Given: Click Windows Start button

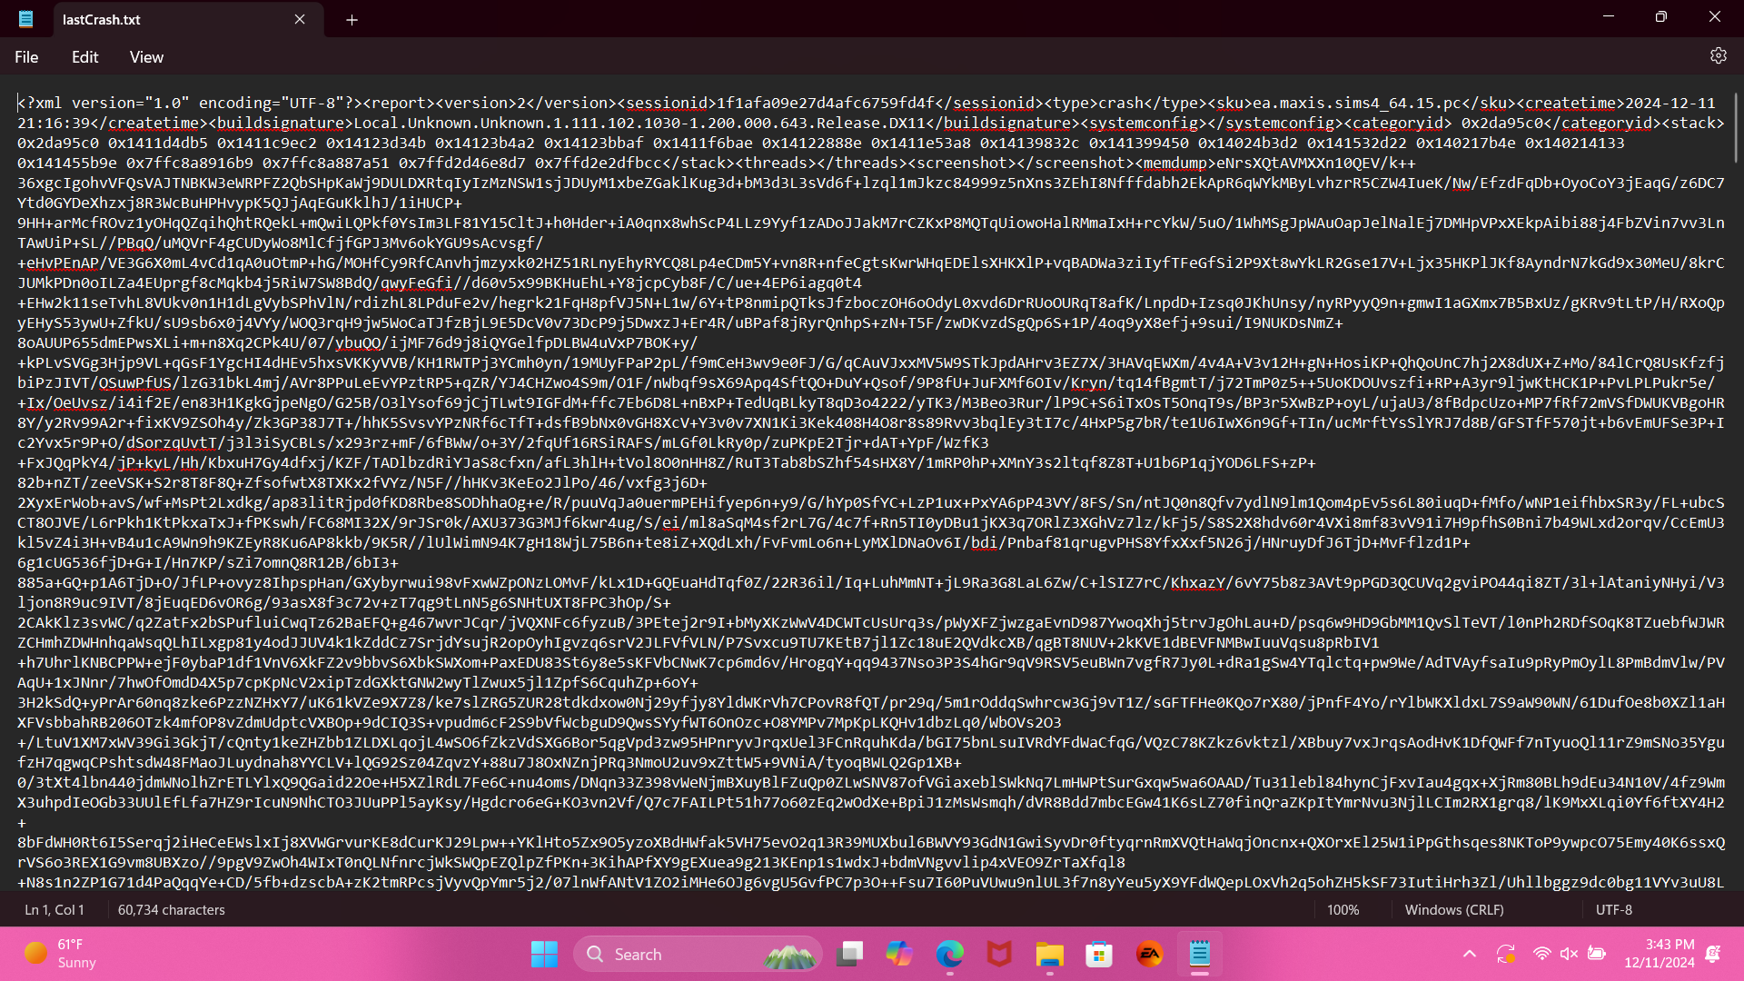Looking at the screenshot, I should (544, 954).
